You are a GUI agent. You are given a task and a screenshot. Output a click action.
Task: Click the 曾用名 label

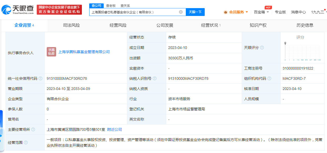pyautogui.click(x=14, y=119)
